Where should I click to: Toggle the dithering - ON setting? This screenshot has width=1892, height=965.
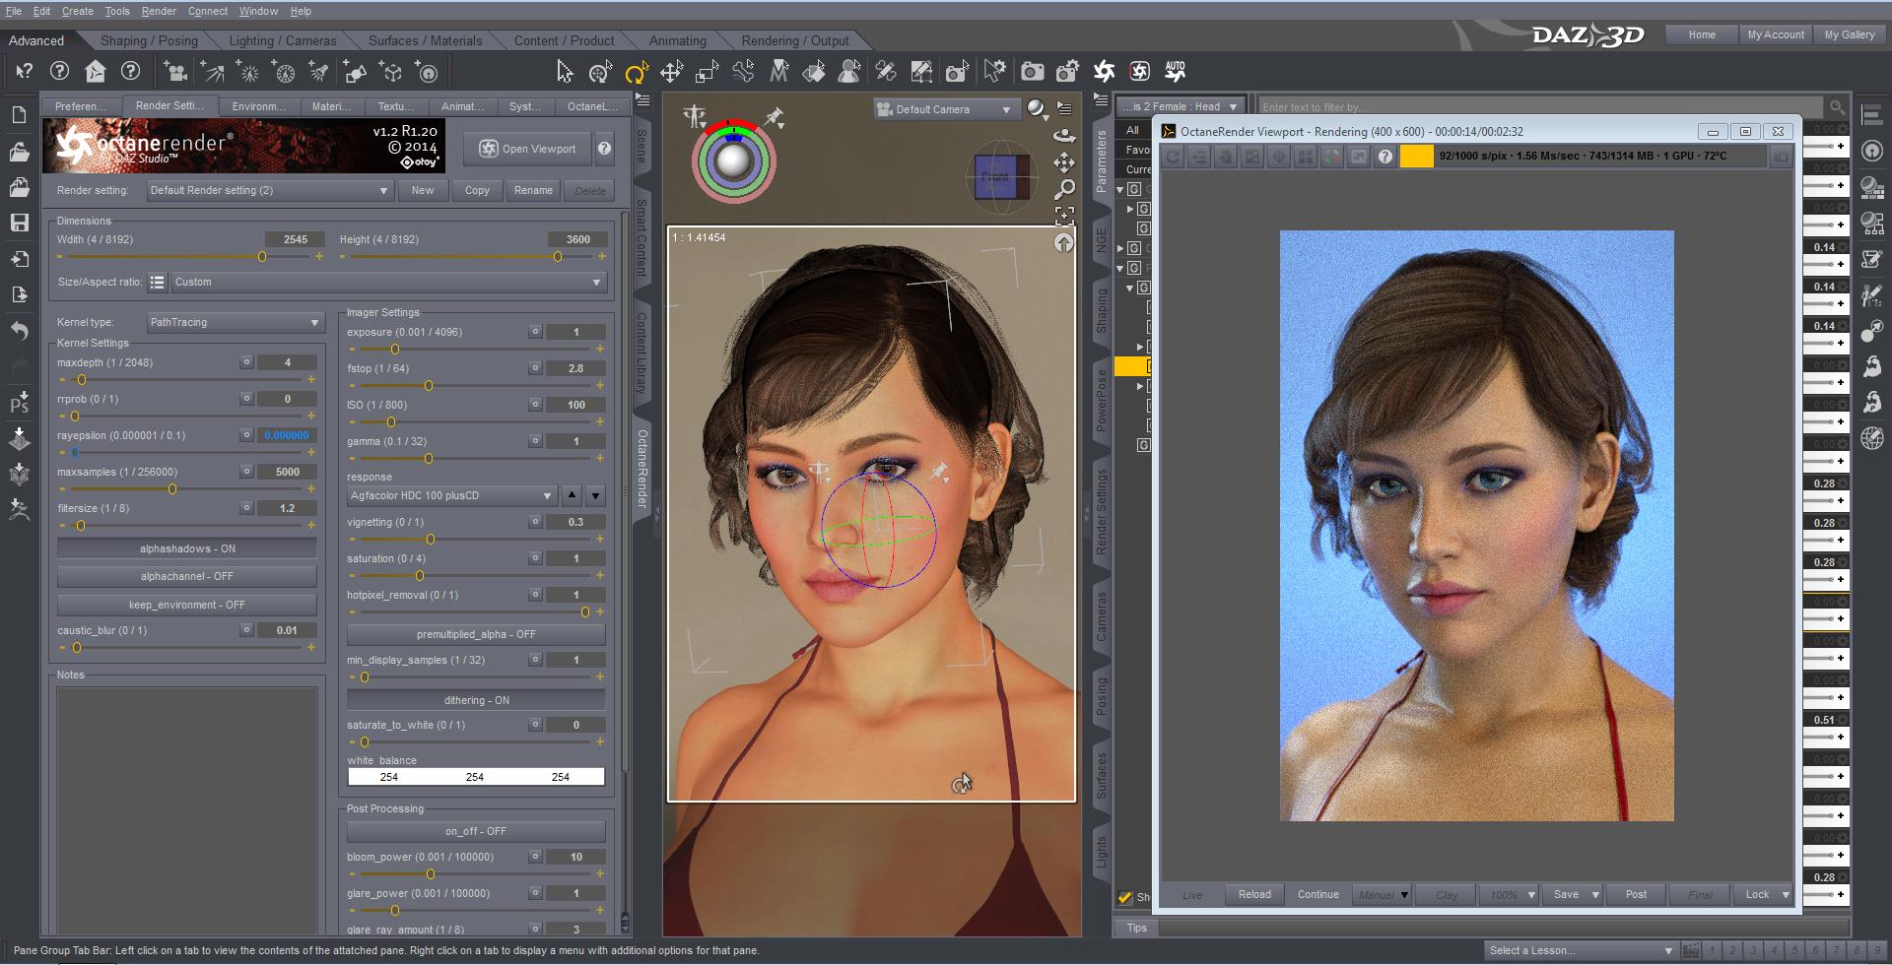click(x=476, y=700)
